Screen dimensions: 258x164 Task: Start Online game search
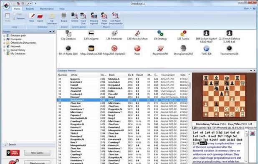click(75, 17)
